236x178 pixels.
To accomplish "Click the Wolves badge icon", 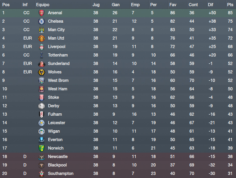I will 42,72.
